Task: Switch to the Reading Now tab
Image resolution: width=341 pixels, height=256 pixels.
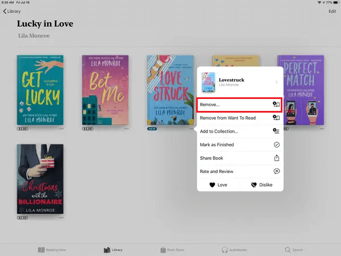Action: coord(52,250)
